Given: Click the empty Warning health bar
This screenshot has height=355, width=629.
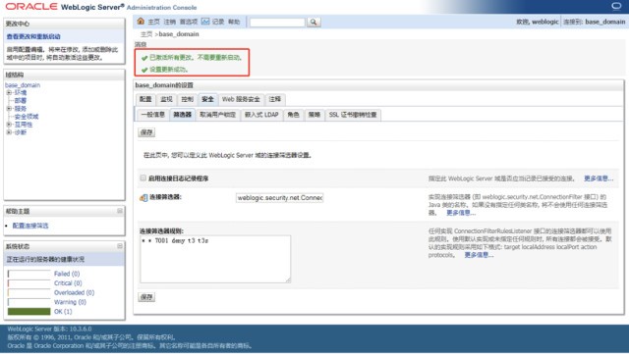Looking at the screenshot, I should click(29, 302).
